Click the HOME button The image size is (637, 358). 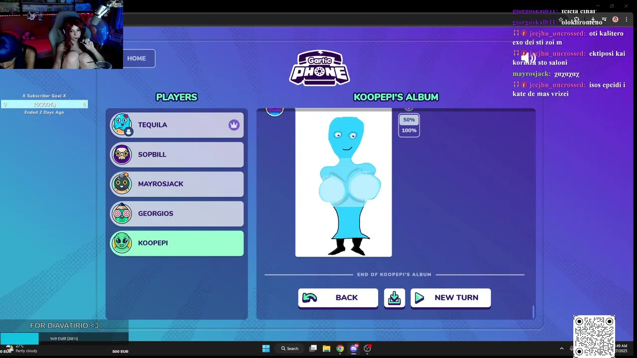tap(139, 58)
